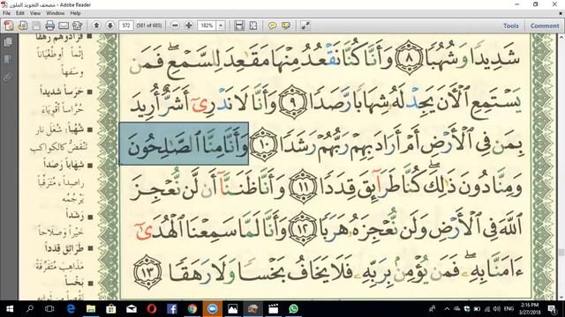Click verse number 10 marker

pos(263,144)
